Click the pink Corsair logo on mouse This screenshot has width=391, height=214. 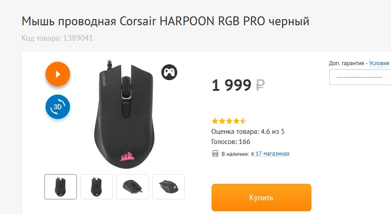[x=127, y=156]
